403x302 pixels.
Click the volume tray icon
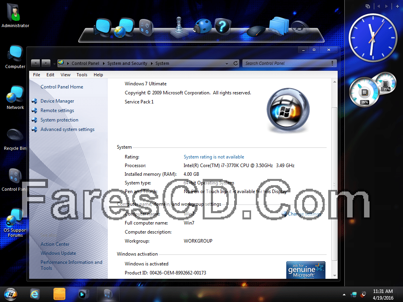coord(363,294)
